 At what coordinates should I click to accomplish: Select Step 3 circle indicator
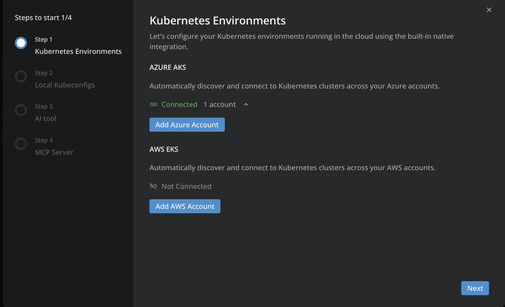coord(21,110)
